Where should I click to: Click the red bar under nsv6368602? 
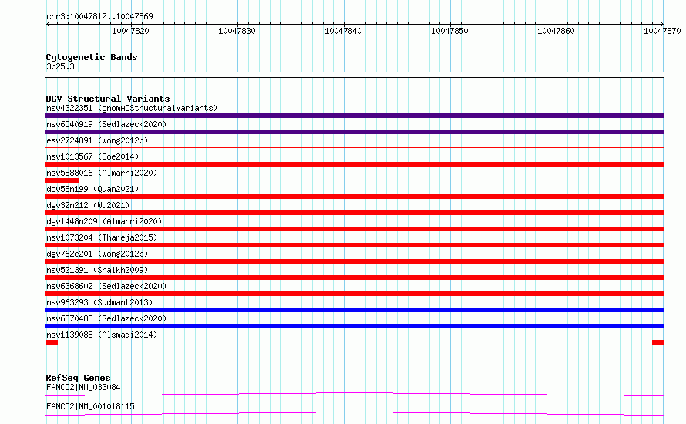355,294
